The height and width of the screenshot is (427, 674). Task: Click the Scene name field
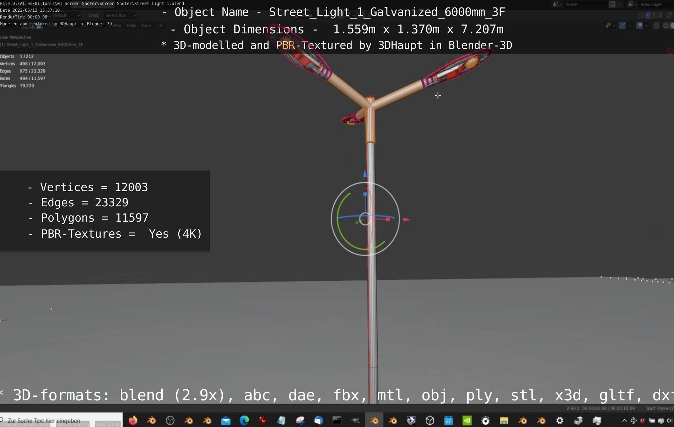[x=586, y=4]
